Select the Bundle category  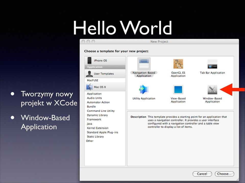tap(105, 106)
